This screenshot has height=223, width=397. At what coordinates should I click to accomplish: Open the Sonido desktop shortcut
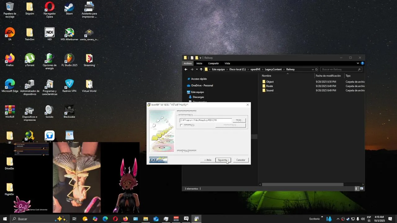coord(50,112)
